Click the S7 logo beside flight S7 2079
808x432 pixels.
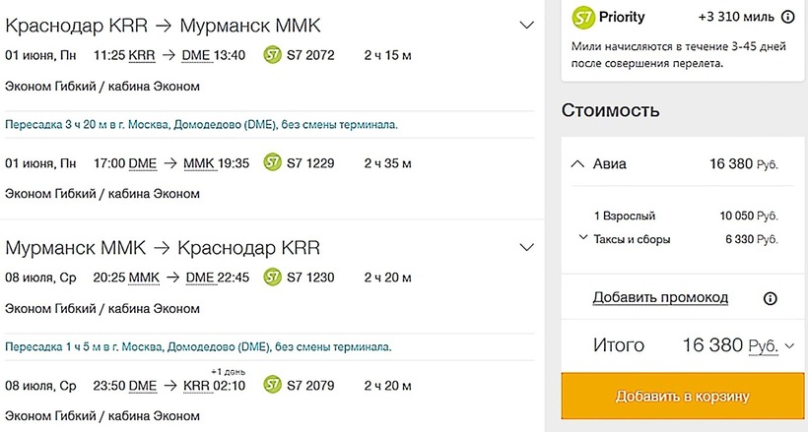pyautogui.click(x=273, y=386)
